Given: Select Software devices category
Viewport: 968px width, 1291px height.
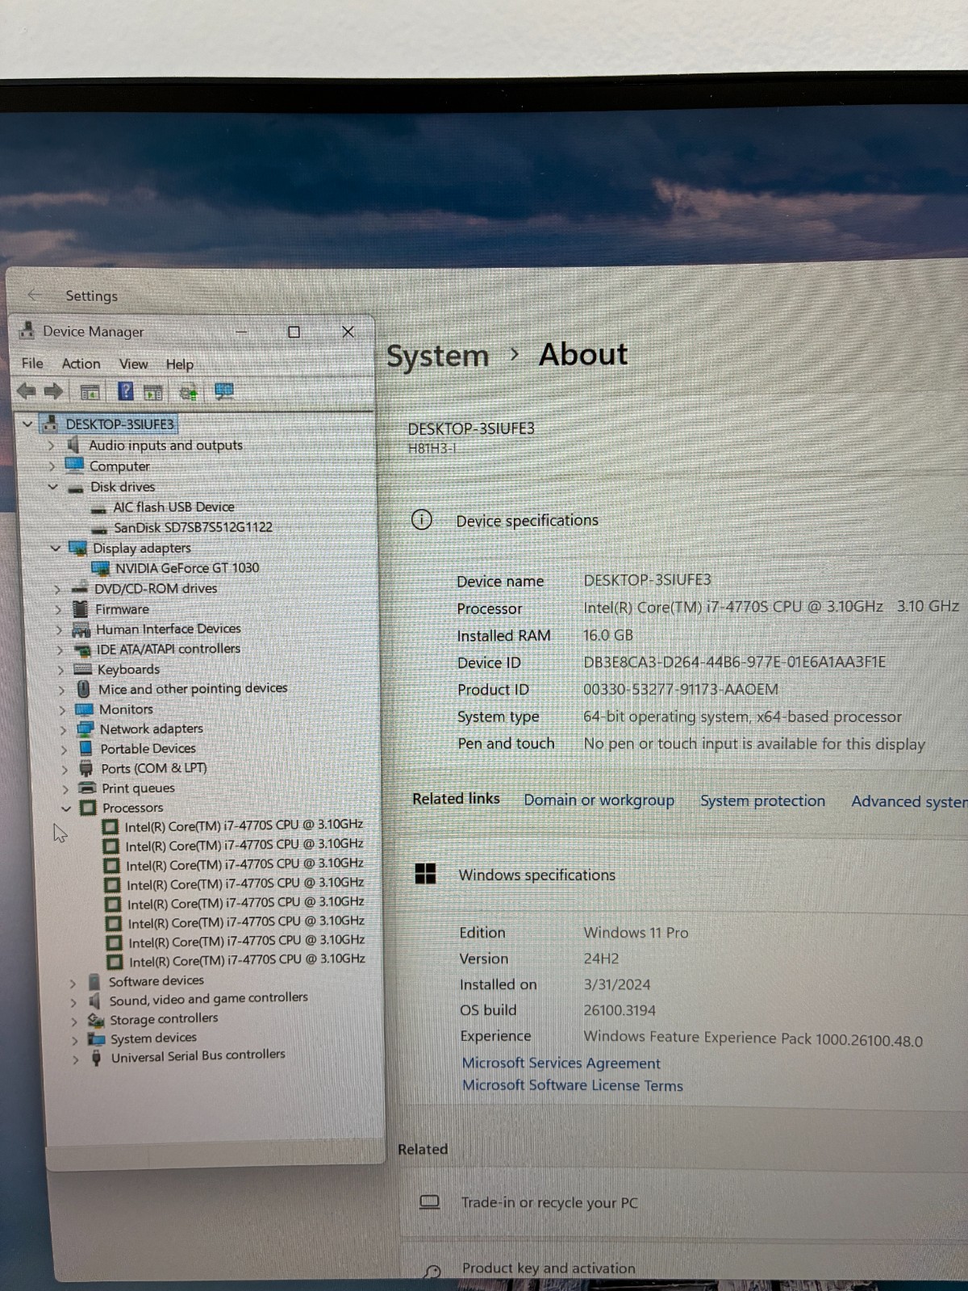Looking at the screenshot, I should 156,981.
